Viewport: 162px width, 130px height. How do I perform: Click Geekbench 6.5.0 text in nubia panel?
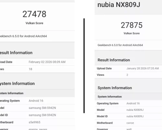pyautogui.click(x=120, y=45)
